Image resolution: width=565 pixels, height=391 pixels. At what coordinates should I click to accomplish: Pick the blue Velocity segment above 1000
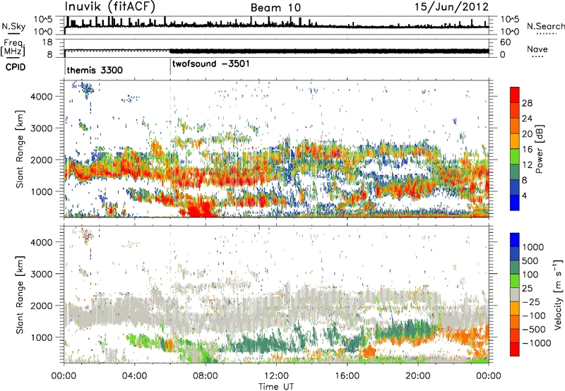pyautogui.click(x=515, y=240)
